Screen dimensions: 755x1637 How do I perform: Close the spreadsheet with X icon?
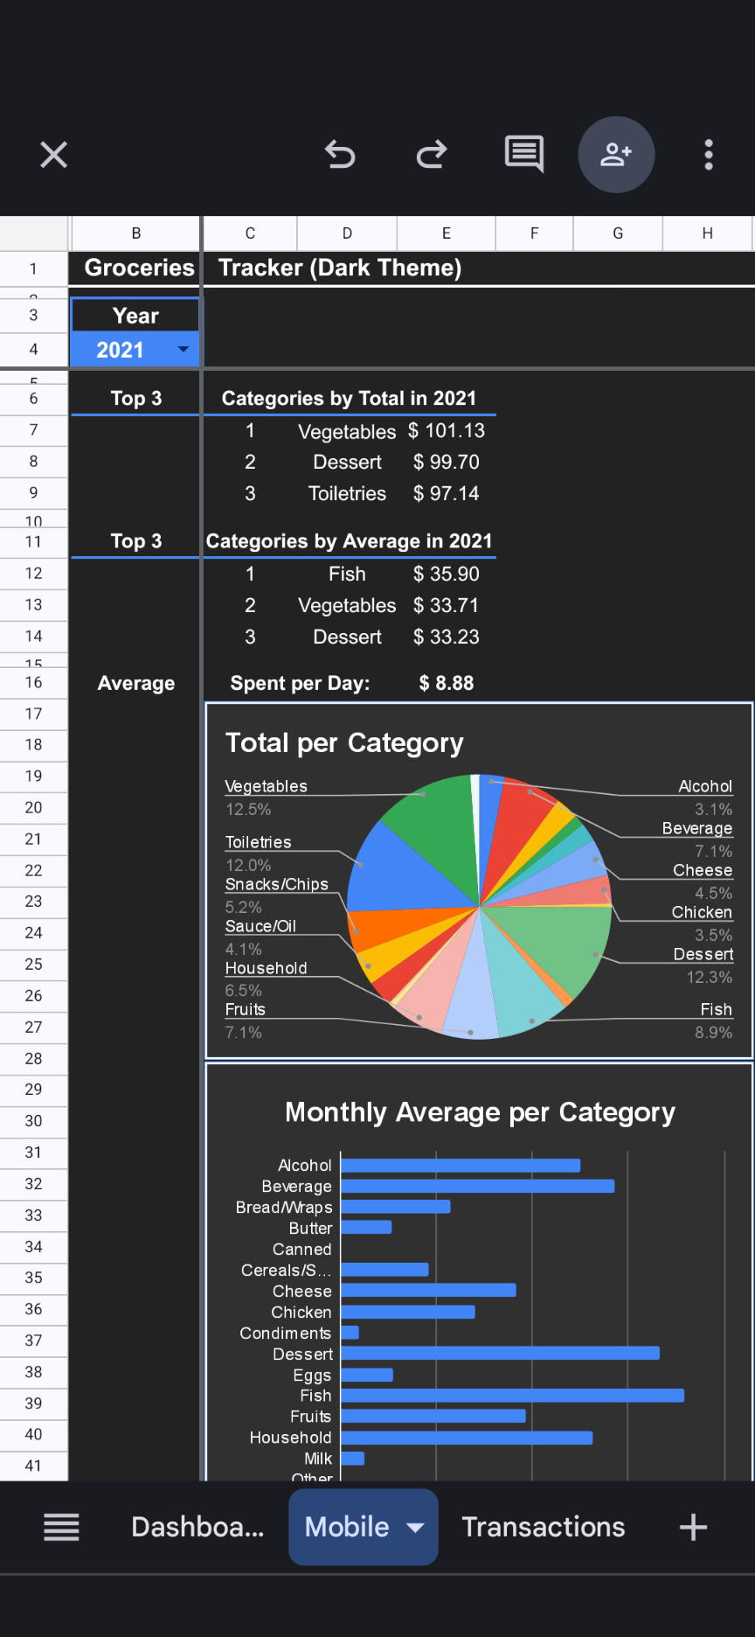pos(54,155)
